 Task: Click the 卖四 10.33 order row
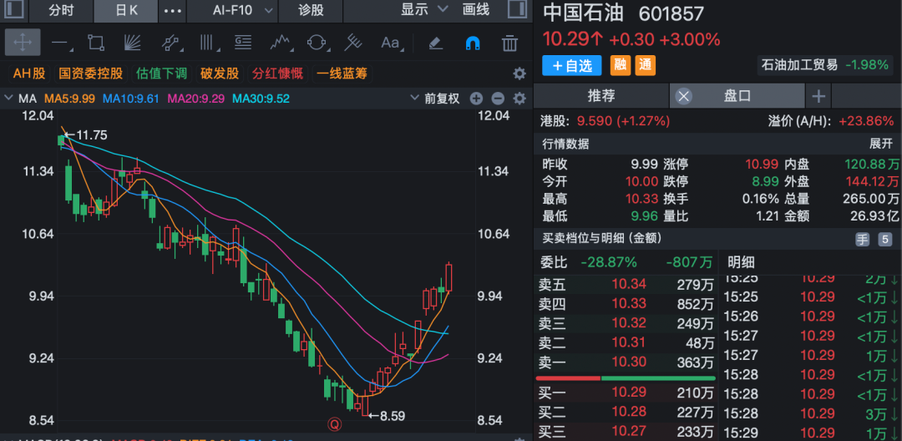[x=626, y=303]
